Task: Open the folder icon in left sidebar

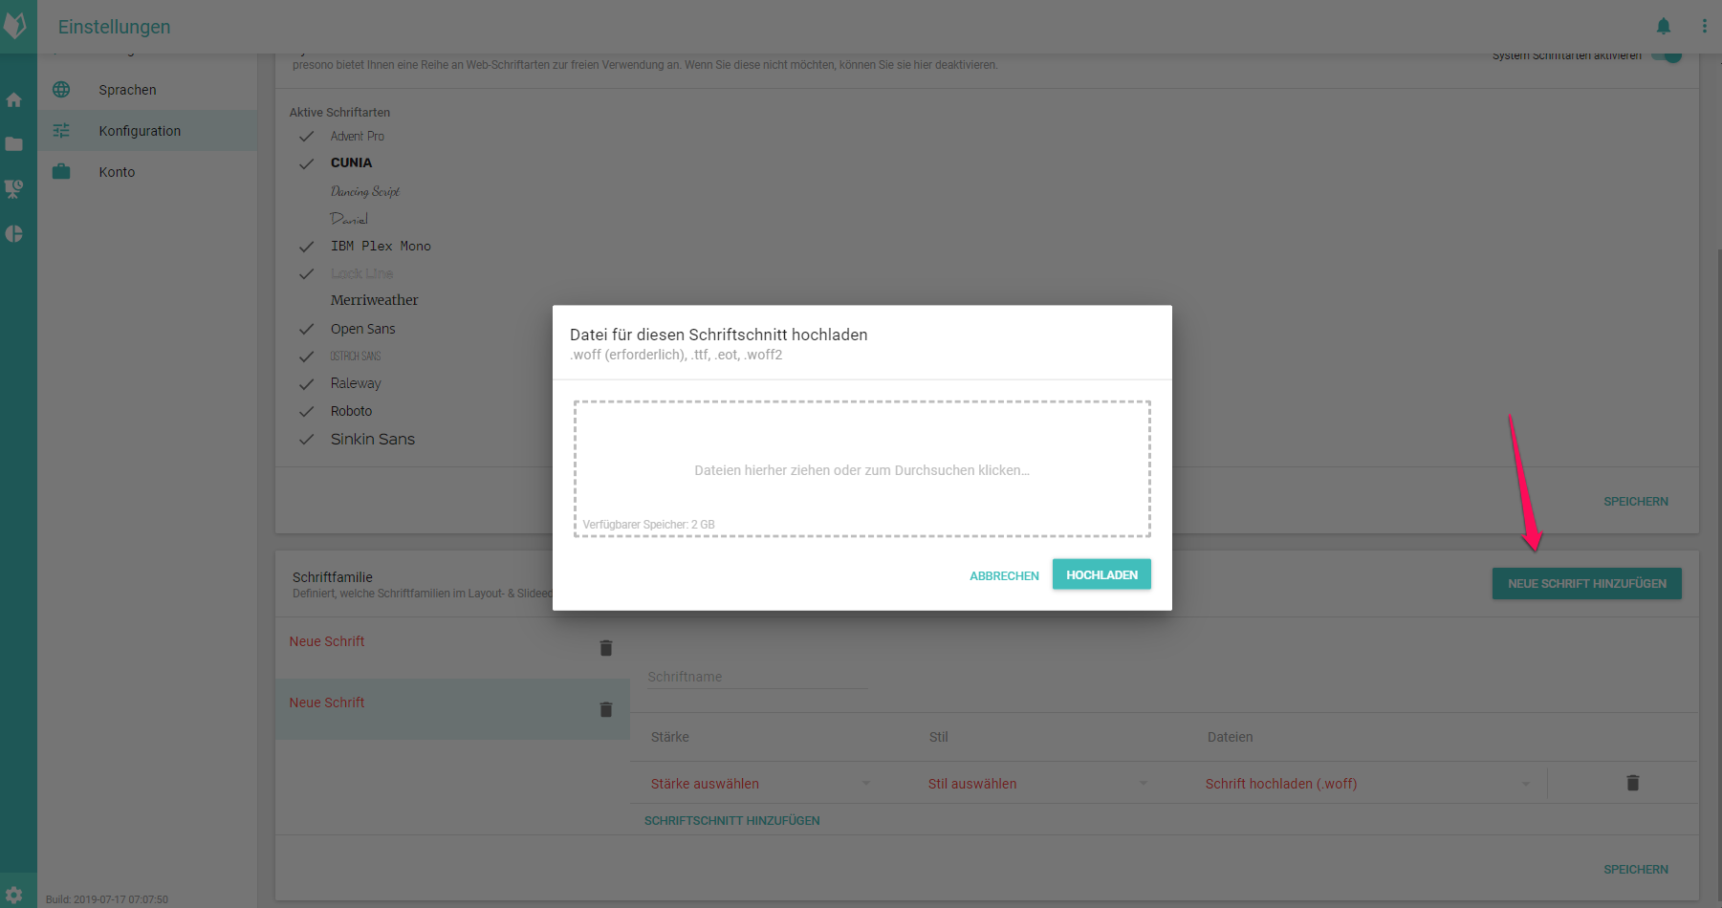Action: 14,144
